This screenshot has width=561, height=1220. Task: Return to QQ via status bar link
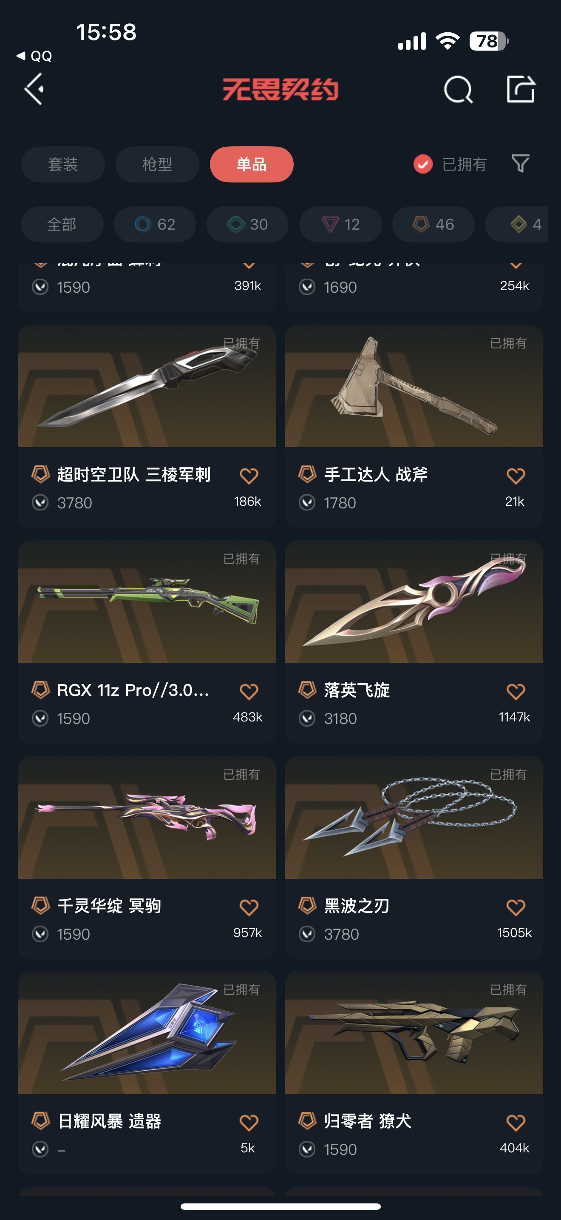point(34,56)
